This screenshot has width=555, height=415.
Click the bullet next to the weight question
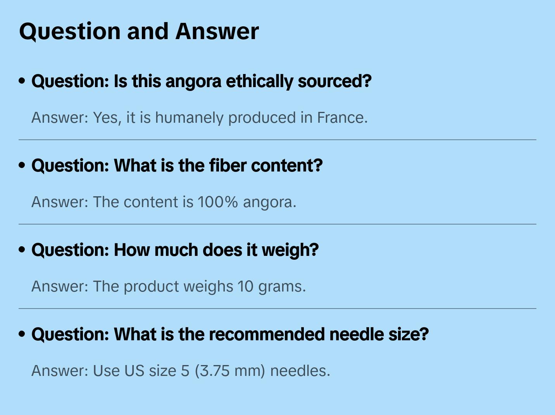point(22,250)
